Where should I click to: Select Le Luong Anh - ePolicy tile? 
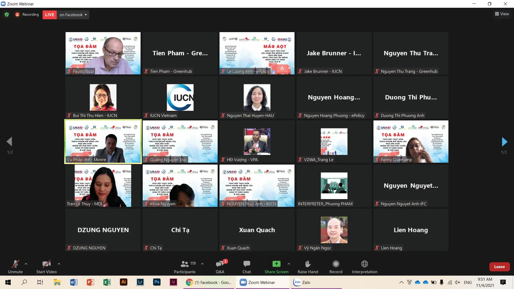click(x=257, y=53)
